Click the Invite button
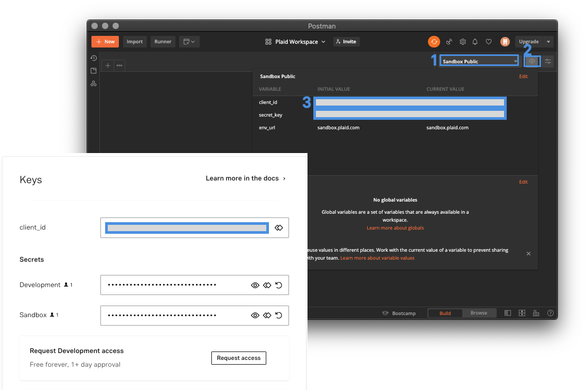587x390 pixels. [x=346, y=42]
